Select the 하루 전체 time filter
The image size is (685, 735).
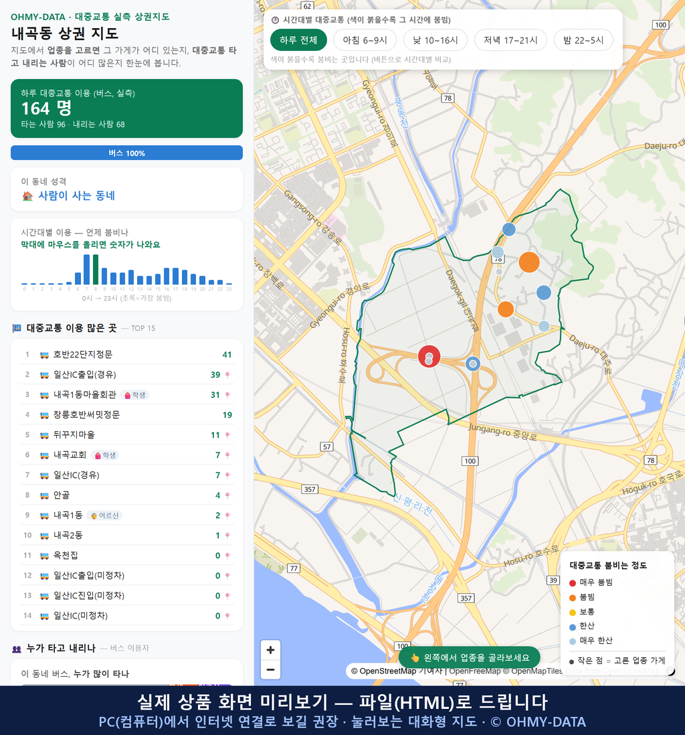click(x=298, y=40)
